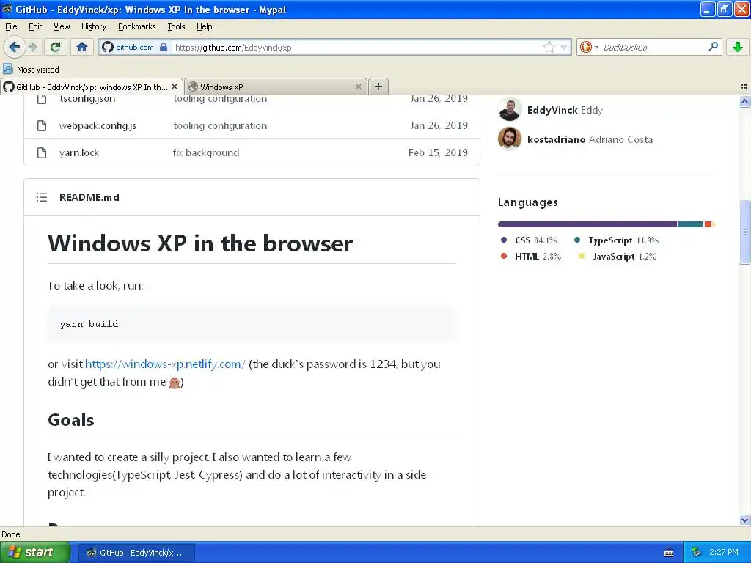Viewport: 751px width, 563px height.
Task: Open the History menu
Action: [x=94, y=26]
